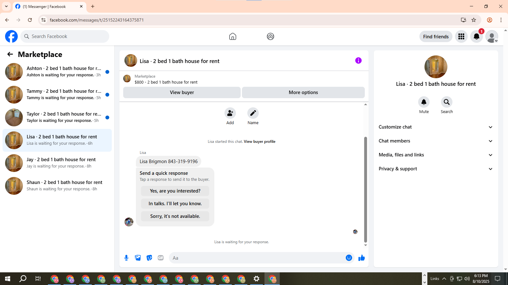Bookmark this tab star icon

(474, 20)
